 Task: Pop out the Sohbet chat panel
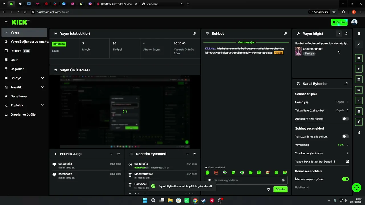pyautogui.click(x=285, y=34)
